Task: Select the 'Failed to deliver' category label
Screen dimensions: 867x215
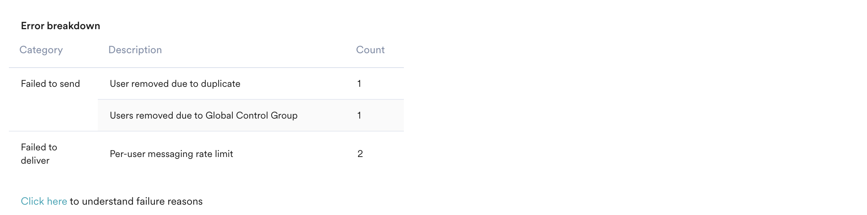Action: coord(39,154)
